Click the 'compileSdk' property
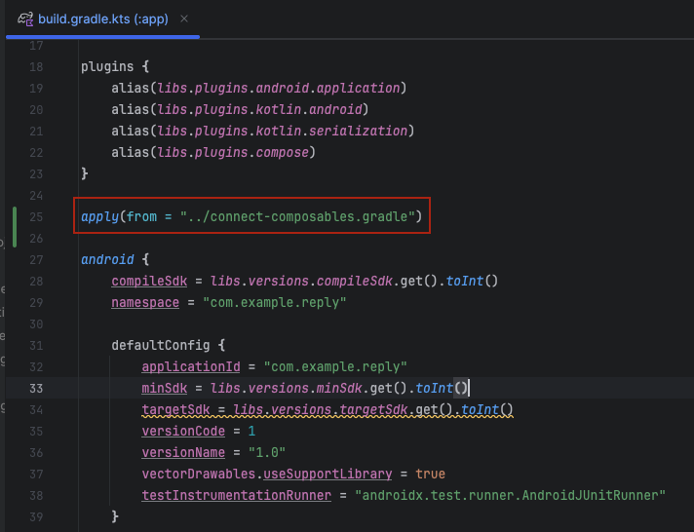This screenshot has width=694, height=532. click(x=149, y=281)
